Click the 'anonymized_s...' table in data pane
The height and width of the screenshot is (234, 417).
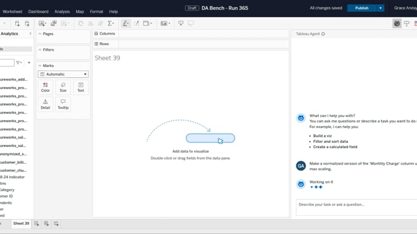coord(13,154)
